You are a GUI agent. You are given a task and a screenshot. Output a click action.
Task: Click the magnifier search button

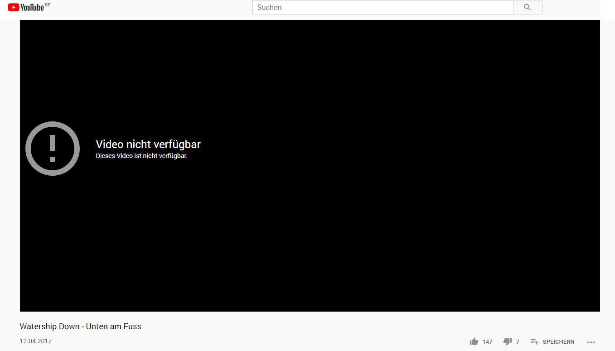528,7
